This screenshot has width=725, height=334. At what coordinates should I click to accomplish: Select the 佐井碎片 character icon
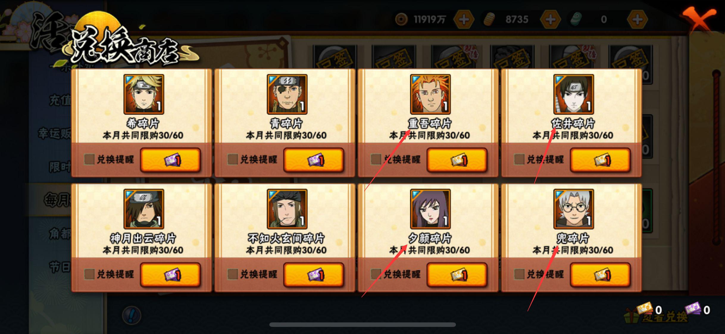click(x=574, y=94)
